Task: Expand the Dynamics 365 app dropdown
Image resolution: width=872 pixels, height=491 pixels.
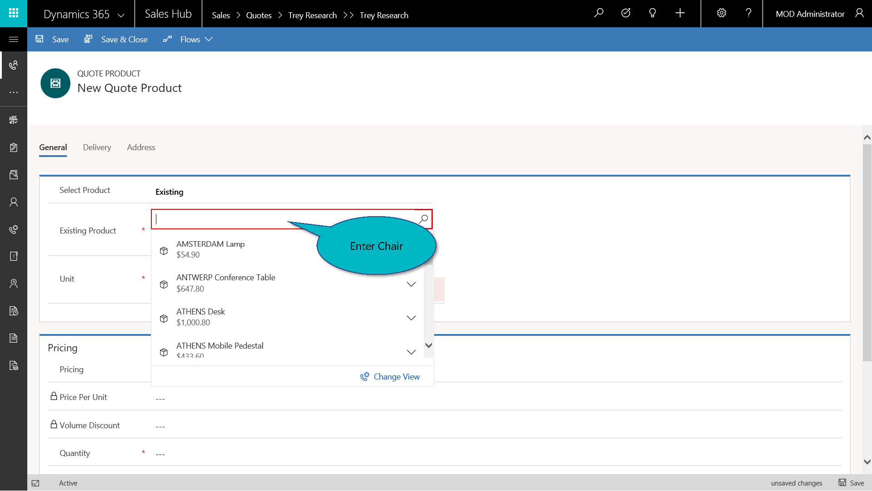Action: (x=121, y=15)
